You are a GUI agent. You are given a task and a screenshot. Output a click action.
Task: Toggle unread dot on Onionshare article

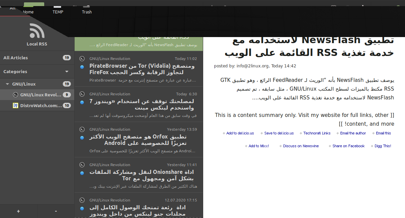click(x=82, y=173)
